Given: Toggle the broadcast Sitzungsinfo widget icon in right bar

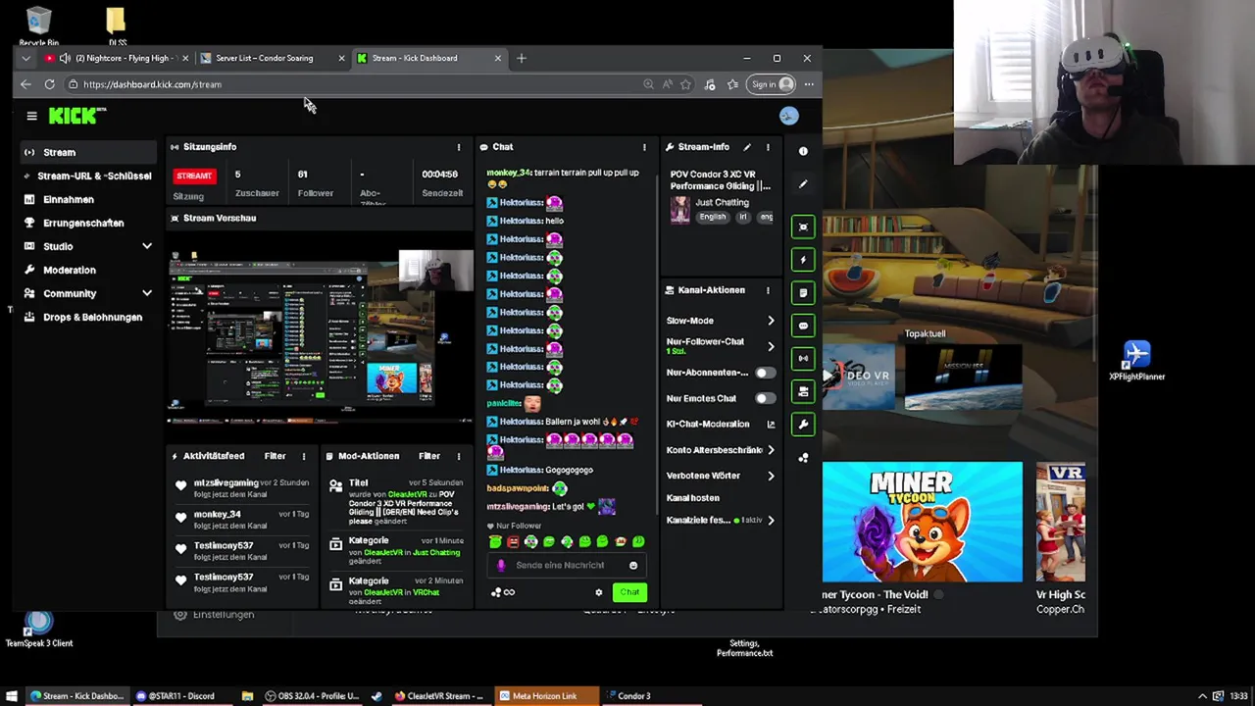Looking at the screenshot, I should [803, 358].
